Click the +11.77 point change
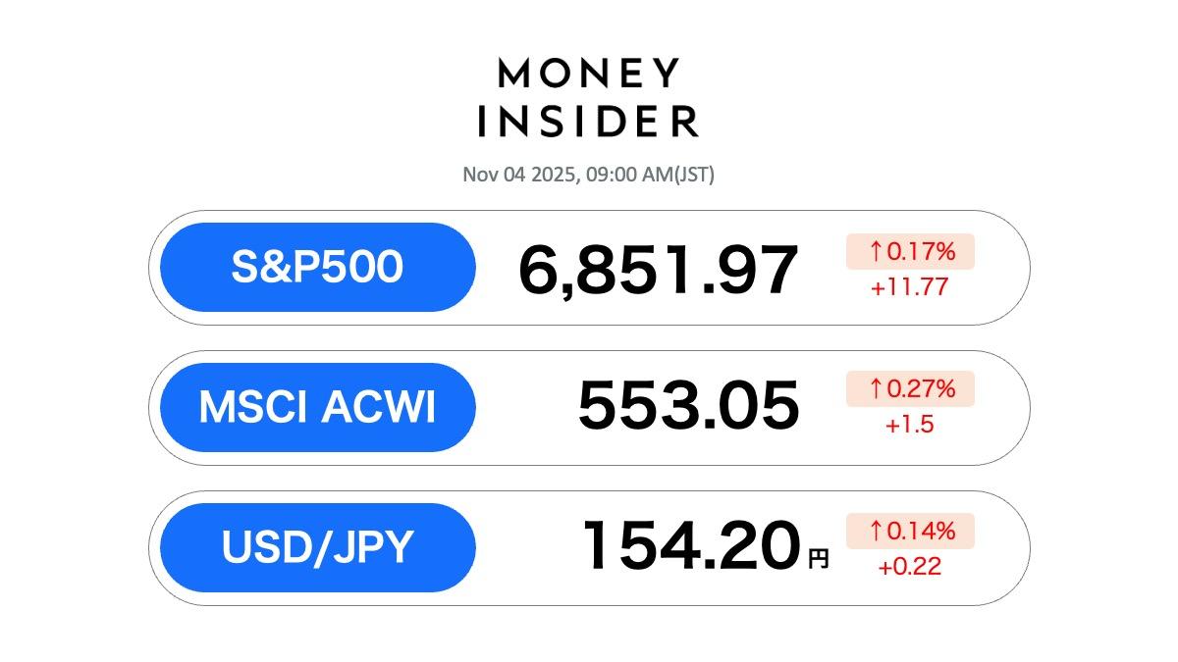Screen dimensions: 1178x662 (x=910, y=288)
